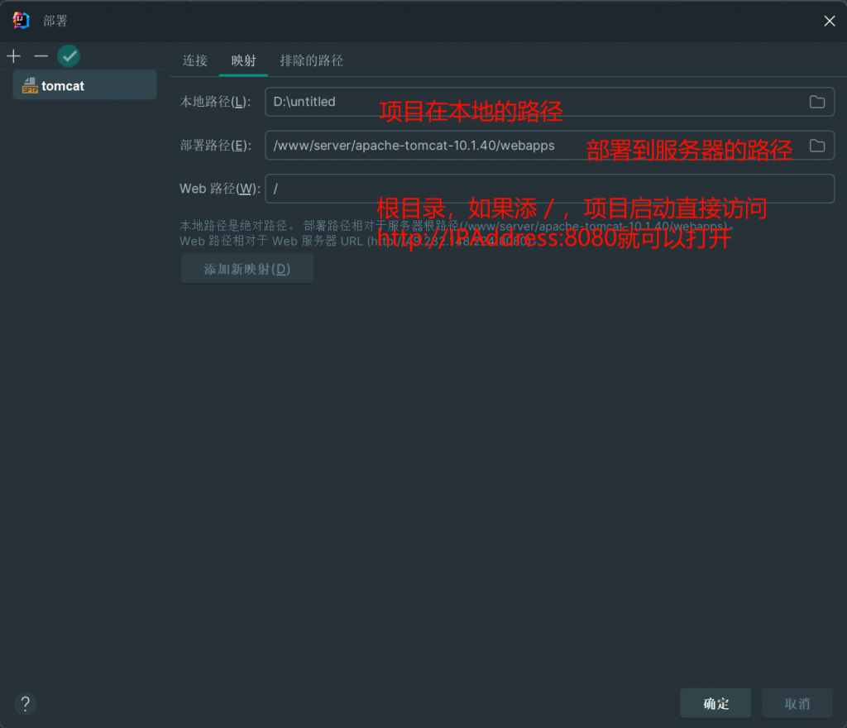
Task: Click into the Web 路径 input field
Action: 546,189
